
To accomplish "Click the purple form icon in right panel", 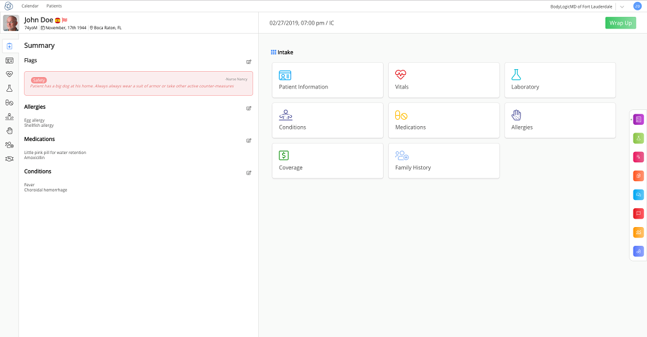I will tap(639, 119).
